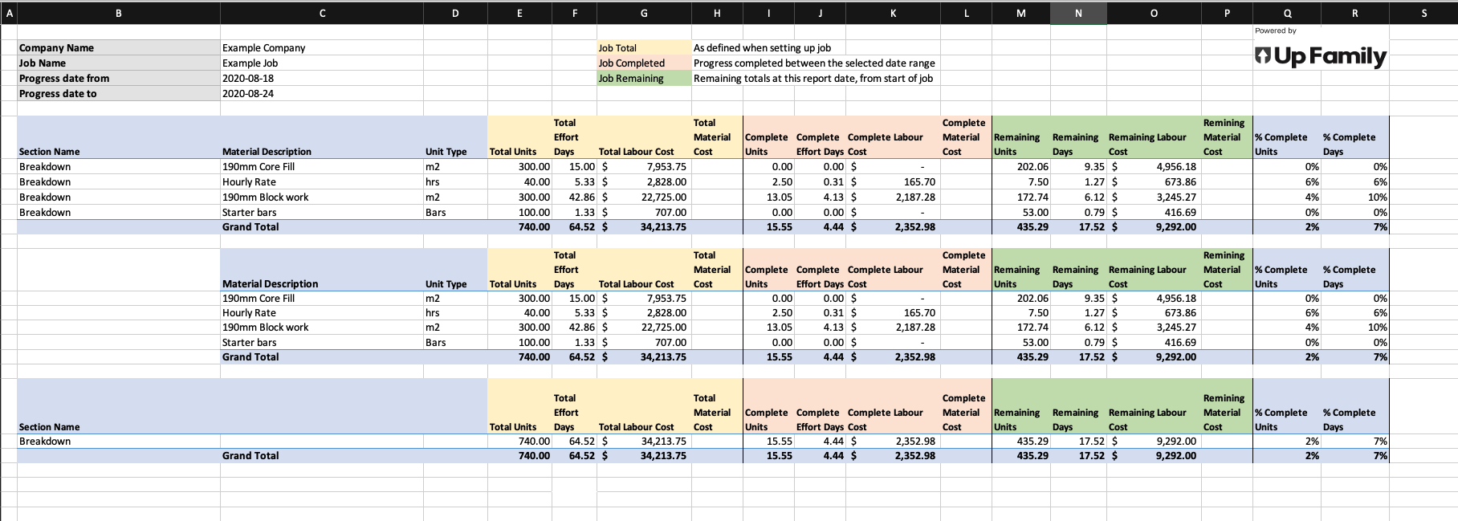Select column A header

click(x=9, y=13)
